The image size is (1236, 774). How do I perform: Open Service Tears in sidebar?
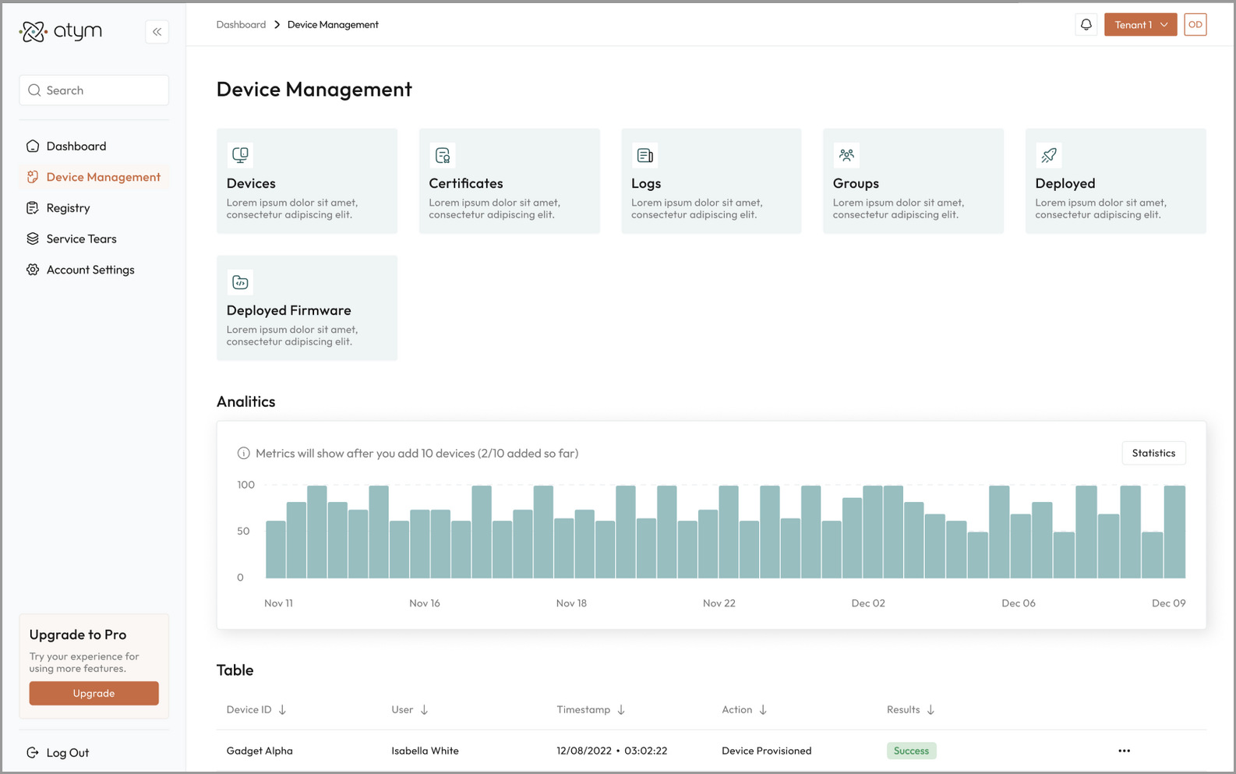point(81,239)
